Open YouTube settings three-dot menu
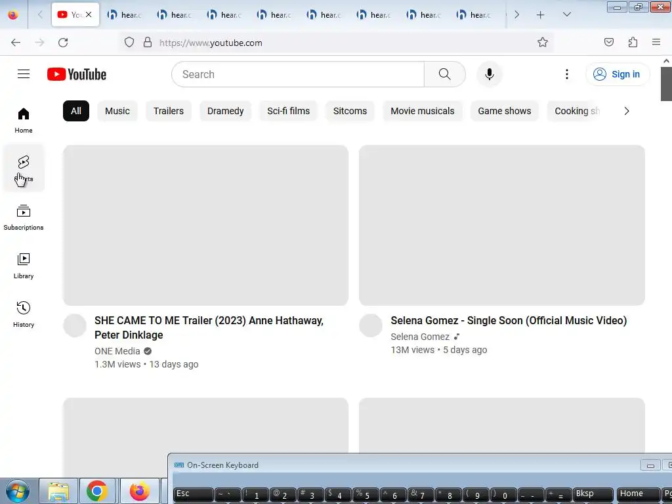672x504 pixels. 566,74
